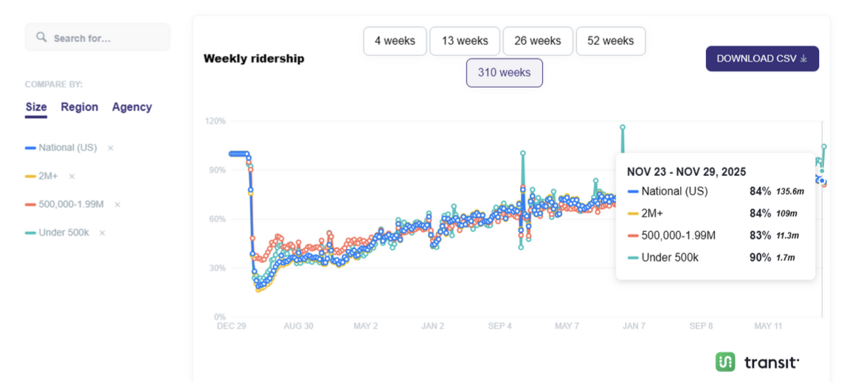
Task: Focus the 'Search for...' input field
Action: (97, 37)
